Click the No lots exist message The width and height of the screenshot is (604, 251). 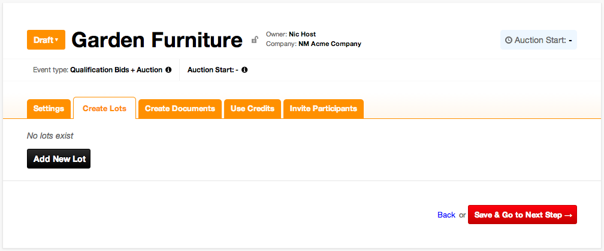tap(50, 136)
